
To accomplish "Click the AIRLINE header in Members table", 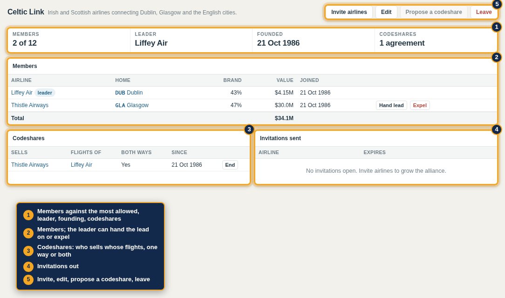I will (x=21, y=80).
